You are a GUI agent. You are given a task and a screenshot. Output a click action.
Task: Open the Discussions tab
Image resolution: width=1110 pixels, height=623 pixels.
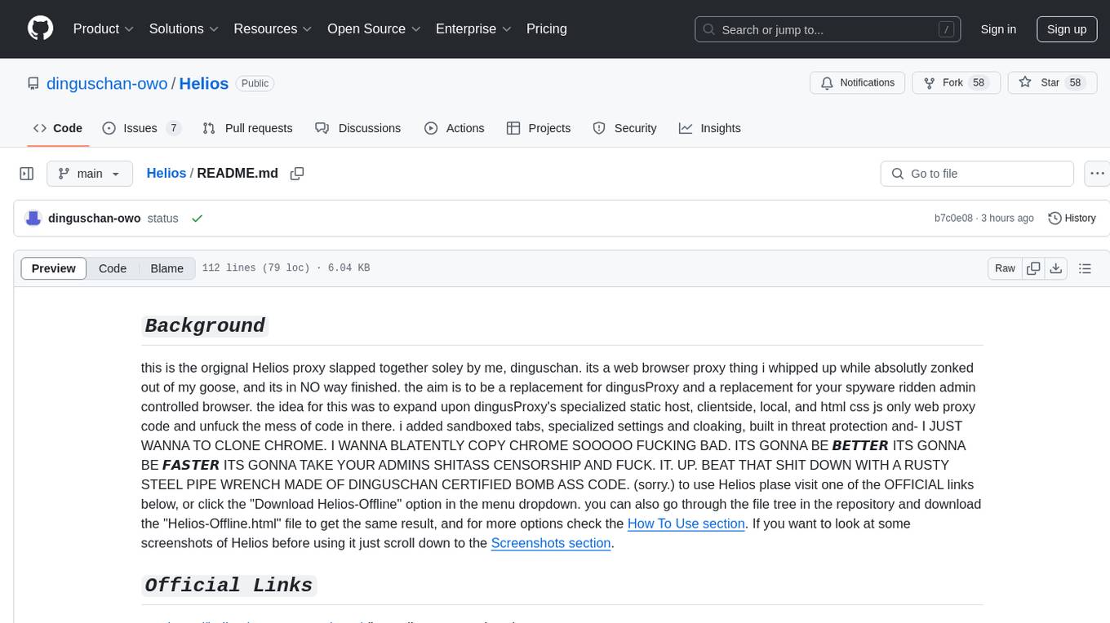(357, 128)
